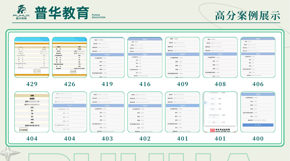The image size is (290, 161).
Task: Click the score number 429
Action: pyautogui.click(x=32, y=84)
